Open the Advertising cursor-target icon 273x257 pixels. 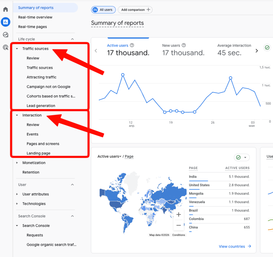tap(6, 47)
